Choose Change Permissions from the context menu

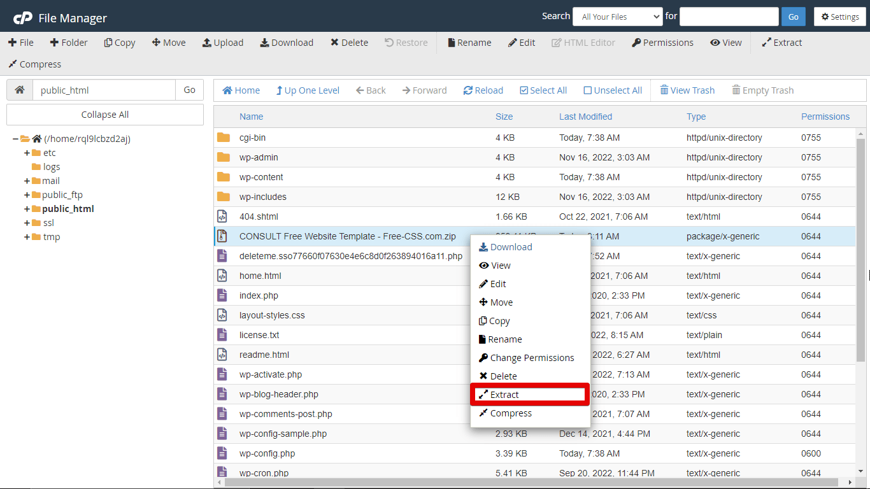[529, 357]
